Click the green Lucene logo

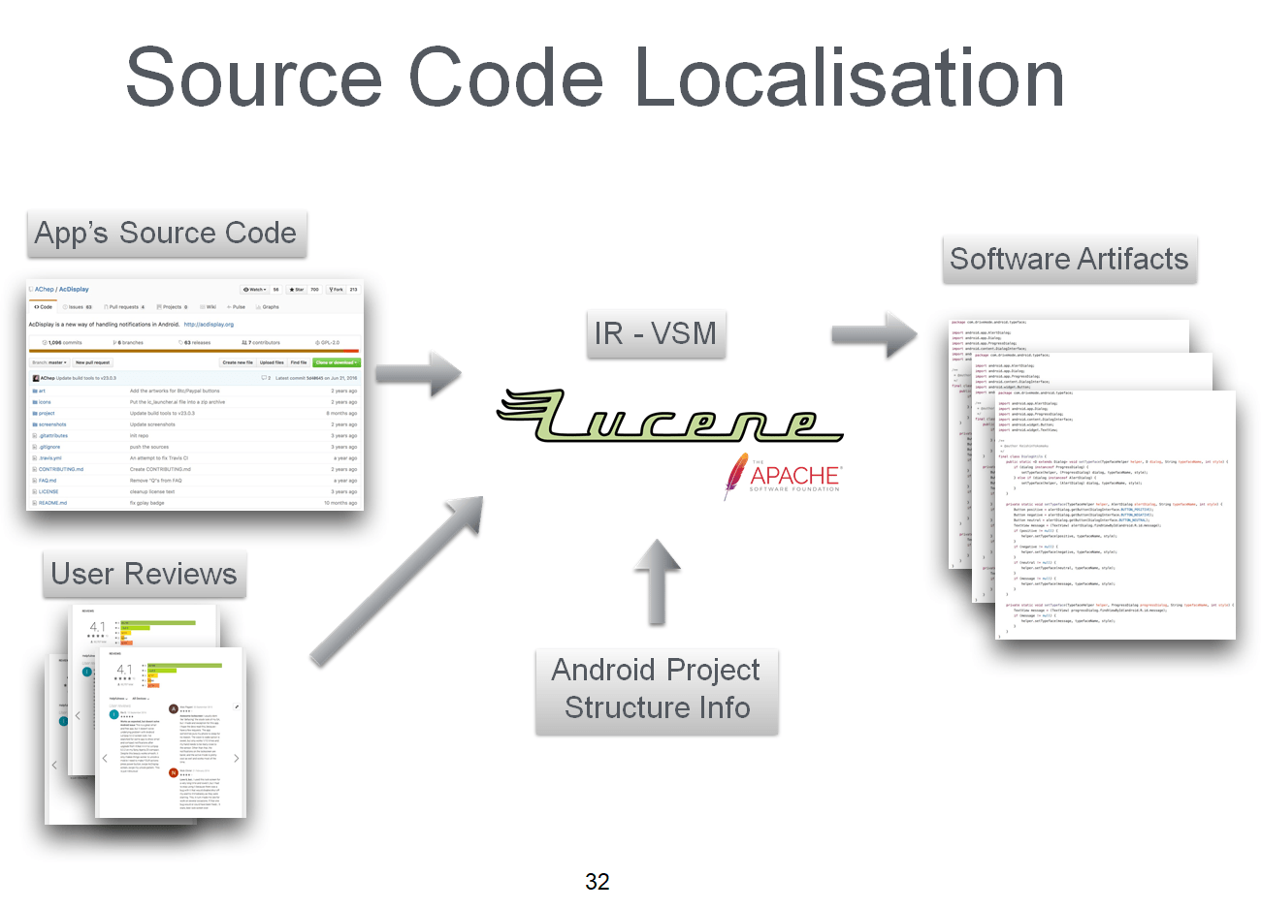669,415
